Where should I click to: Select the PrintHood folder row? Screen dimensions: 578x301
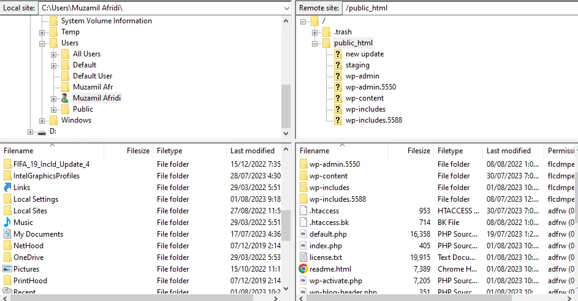coord(142,281)
